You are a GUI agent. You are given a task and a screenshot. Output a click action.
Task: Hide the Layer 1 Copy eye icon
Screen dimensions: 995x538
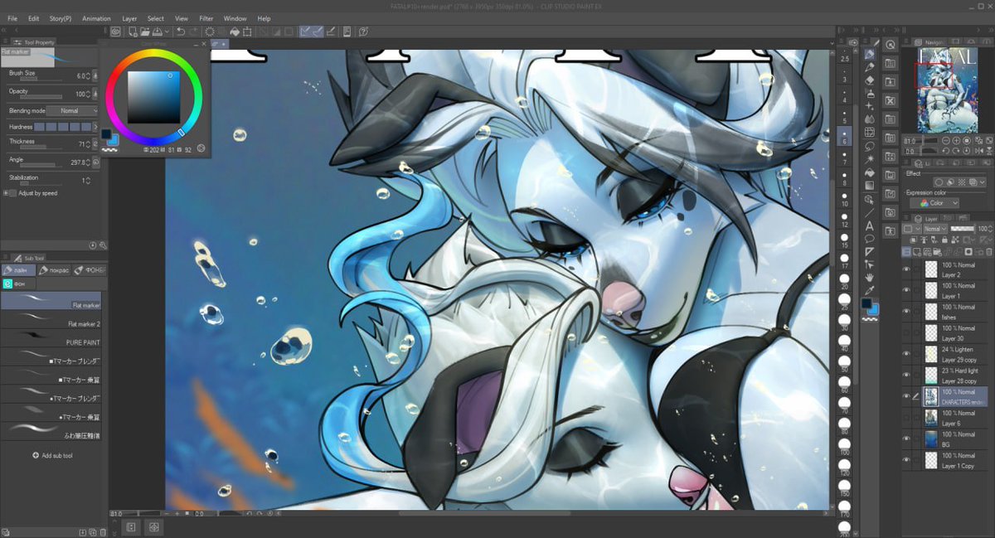(x=905, y=460)
